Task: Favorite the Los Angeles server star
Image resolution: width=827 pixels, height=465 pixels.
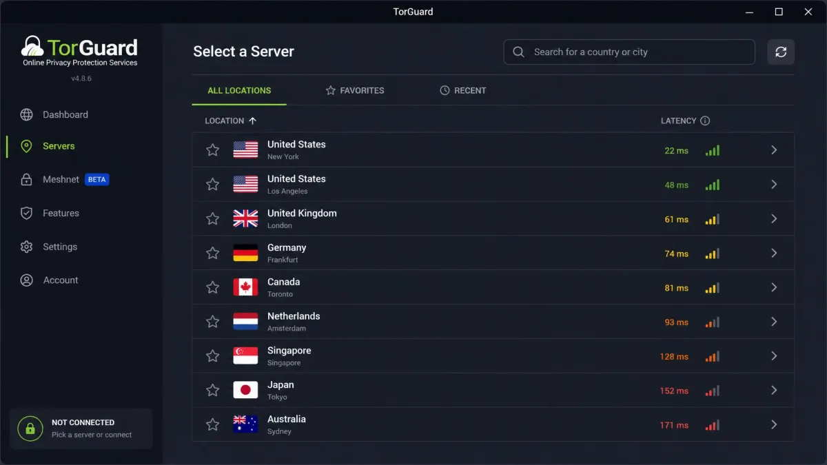Action: tap(213, 184)
